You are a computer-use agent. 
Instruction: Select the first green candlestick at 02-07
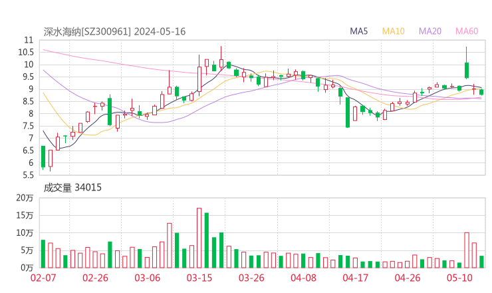(43, 156)
